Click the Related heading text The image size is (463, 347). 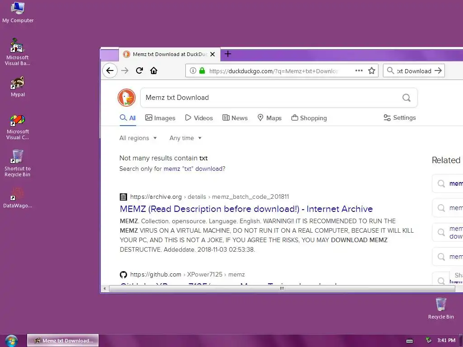[446, 160]
